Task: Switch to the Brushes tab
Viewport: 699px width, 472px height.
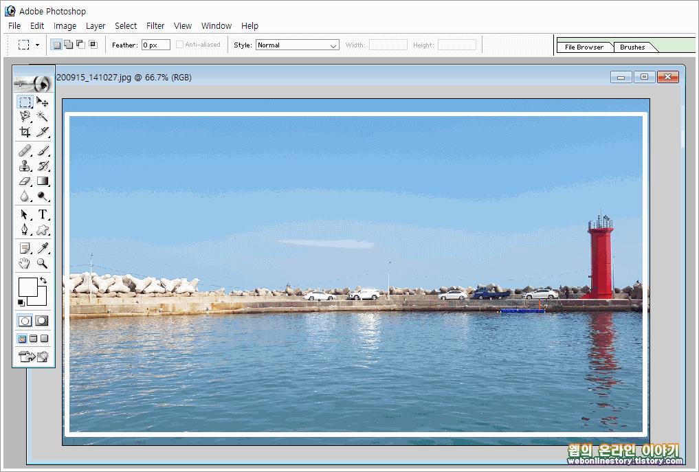Action: coord(632,47)
